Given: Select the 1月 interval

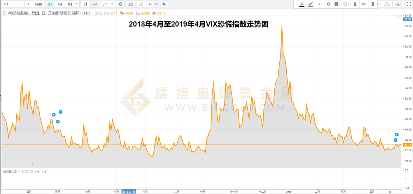Looking at the screenshot, I should [60, 4].
